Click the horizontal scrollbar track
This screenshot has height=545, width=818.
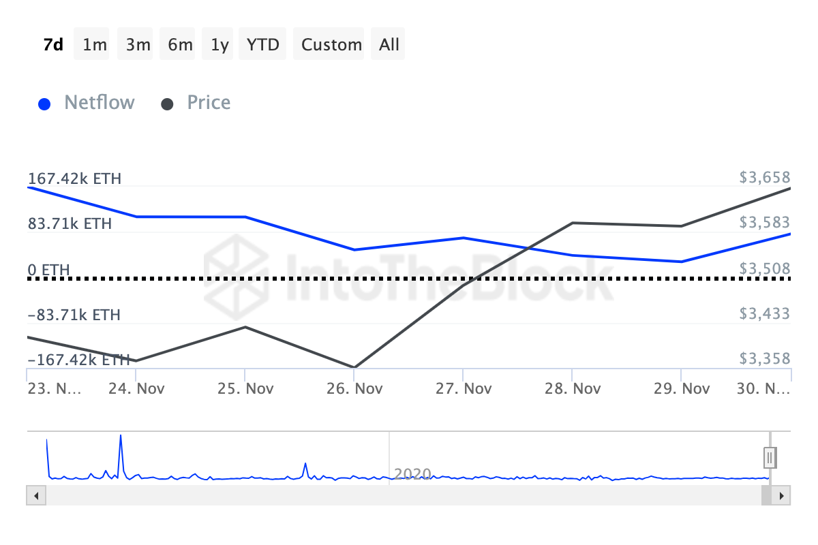[x=409, y=495]
